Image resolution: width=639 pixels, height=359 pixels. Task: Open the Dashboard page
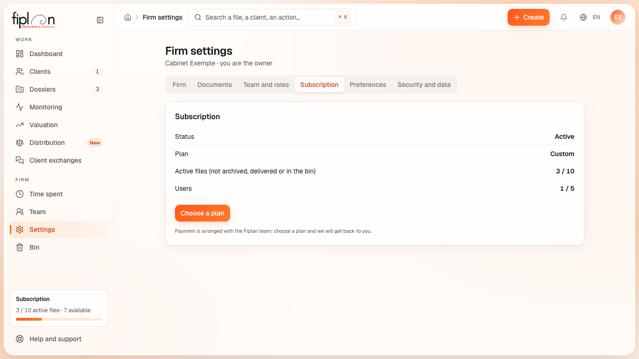59,54
